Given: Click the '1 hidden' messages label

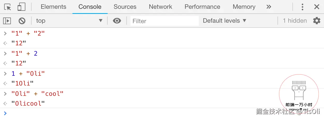Looking at the screenshot, I should [295, 21].
